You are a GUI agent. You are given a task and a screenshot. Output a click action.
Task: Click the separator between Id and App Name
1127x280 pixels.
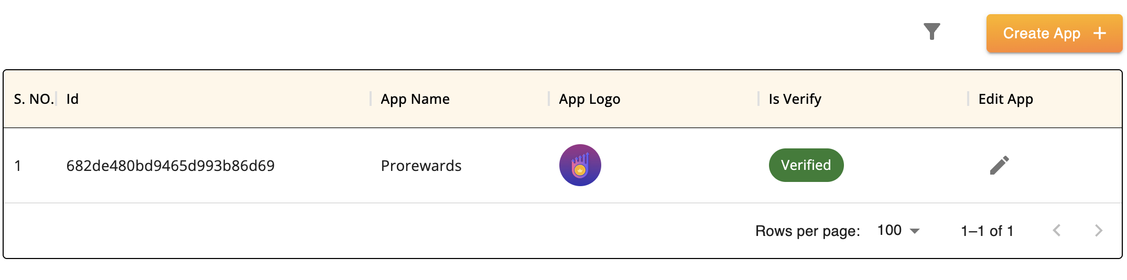(x=371, y=99)
